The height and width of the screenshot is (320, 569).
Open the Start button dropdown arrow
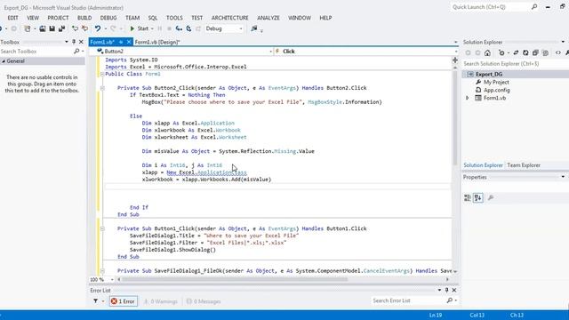pos(152,28)
